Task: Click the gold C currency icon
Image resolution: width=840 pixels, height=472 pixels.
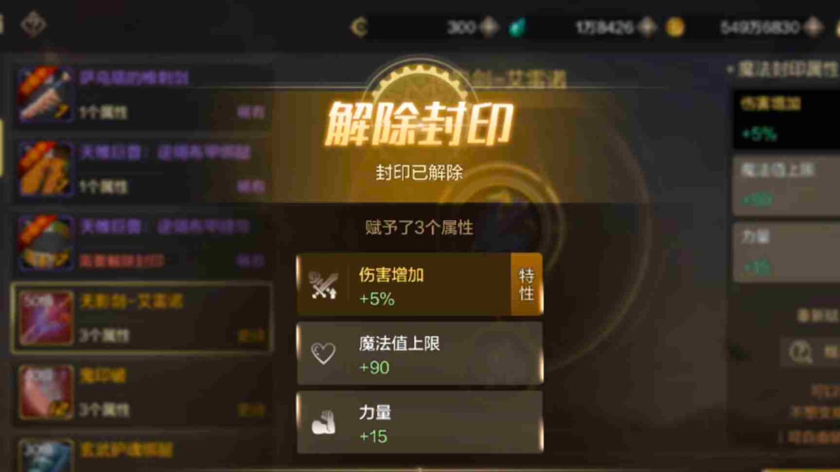Action: (x=359, y=27)
